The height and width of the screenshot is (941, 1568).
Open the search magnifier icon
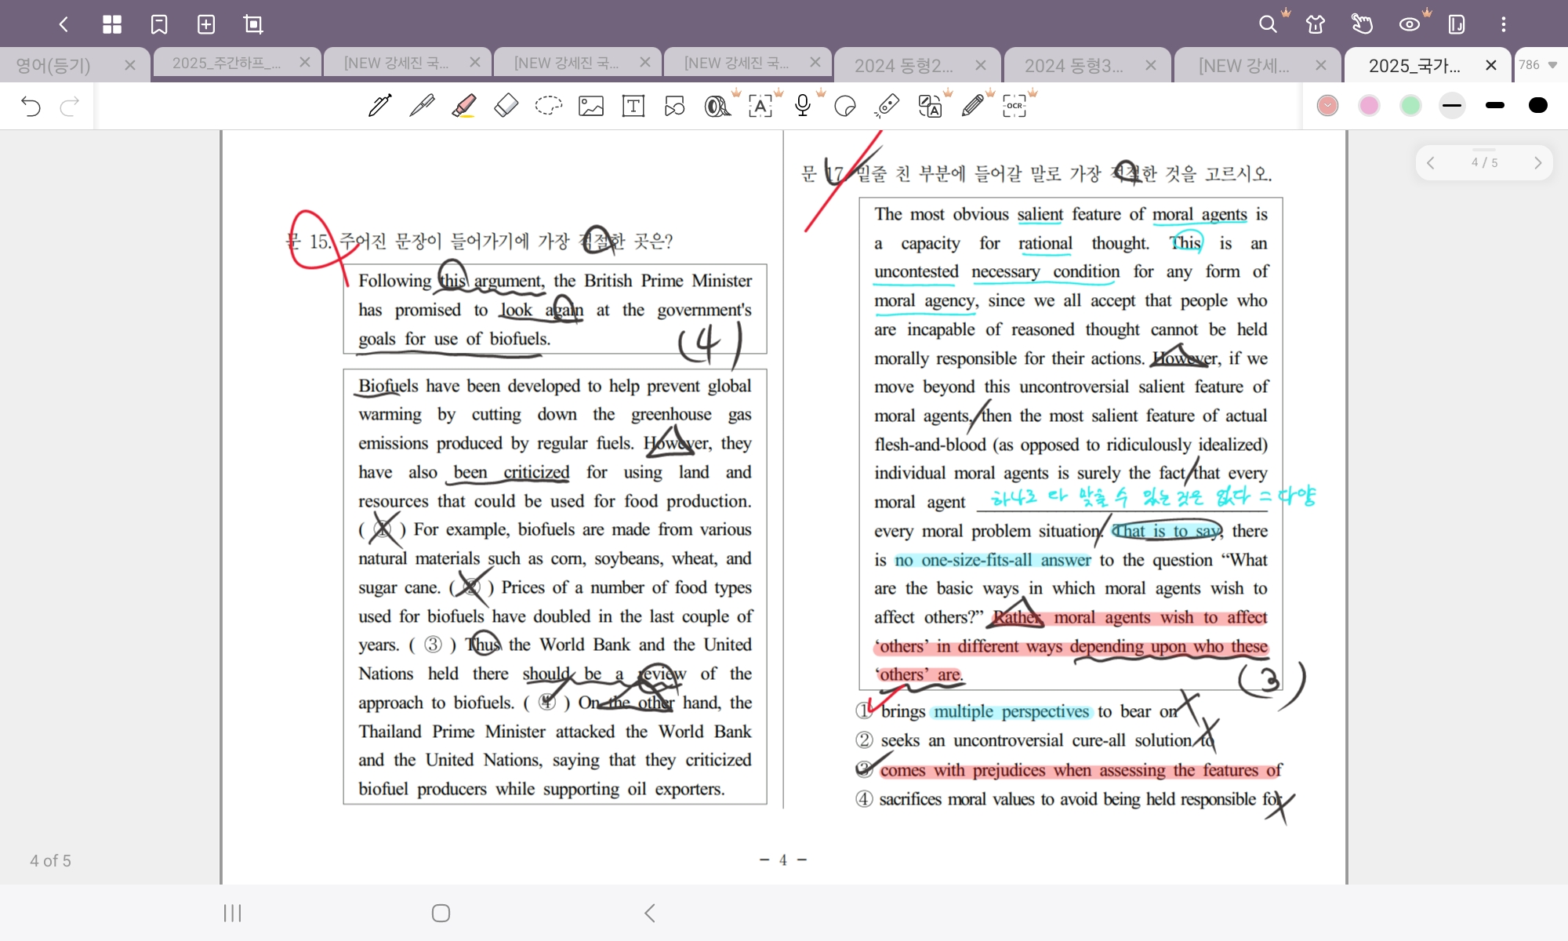point(1268,24)
